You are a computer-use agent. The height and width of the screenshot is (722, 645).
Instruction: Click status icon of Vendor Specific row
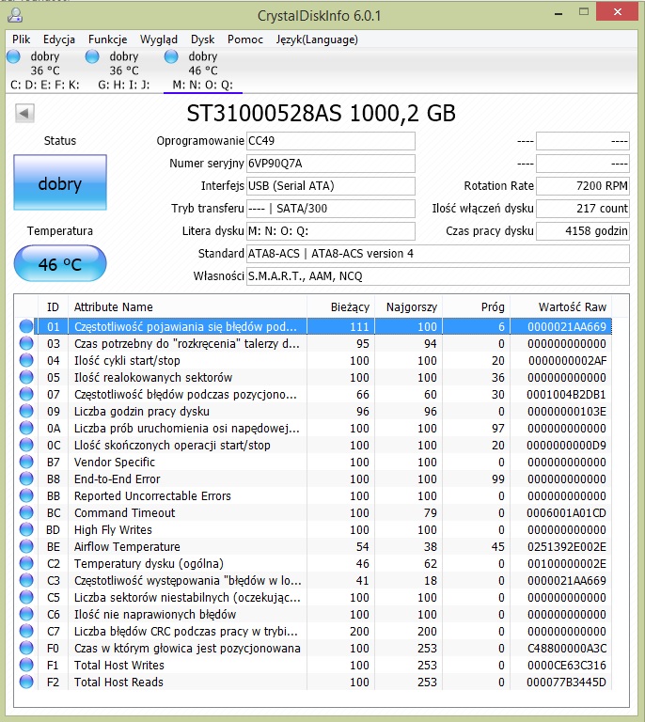click(x=26, y=463)
